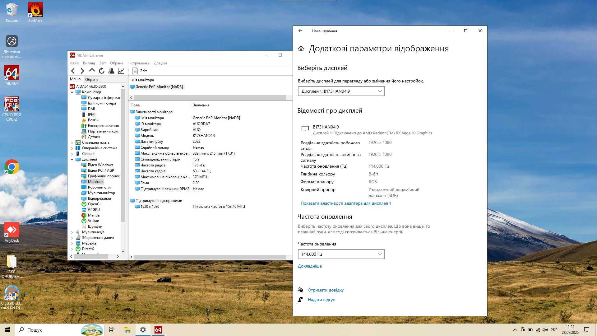The image size is (597, 336).
Task: Click Надати відгук link
Action: 321,300
